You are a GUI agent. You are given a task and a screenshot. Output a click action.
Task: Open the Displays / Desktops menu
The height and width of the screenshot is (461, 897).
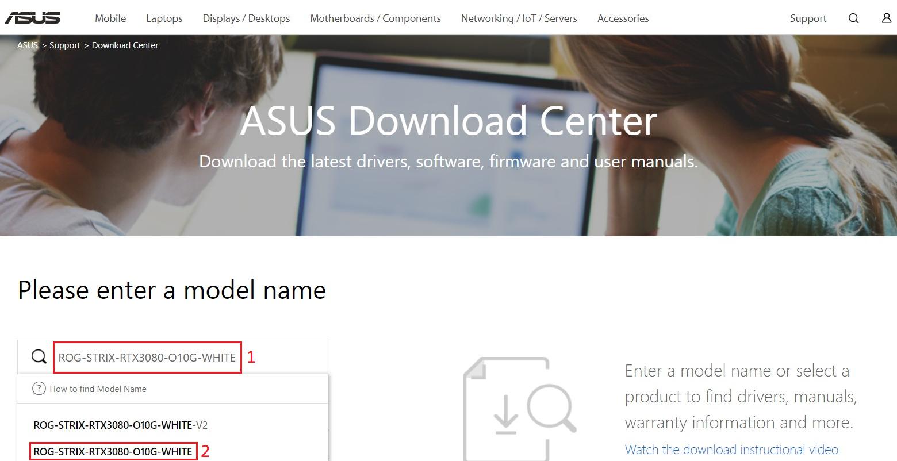(246, 18)
